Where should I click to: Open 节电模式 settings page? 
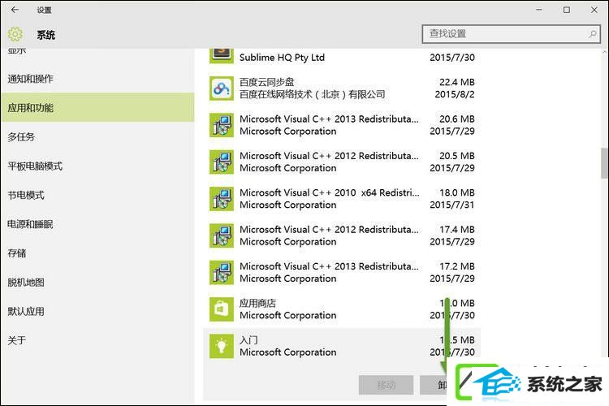[97, 195]
